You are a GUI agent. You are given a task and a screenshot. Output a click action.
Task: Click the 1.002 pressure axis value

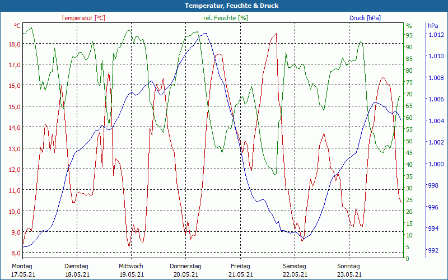pos(436,142)
